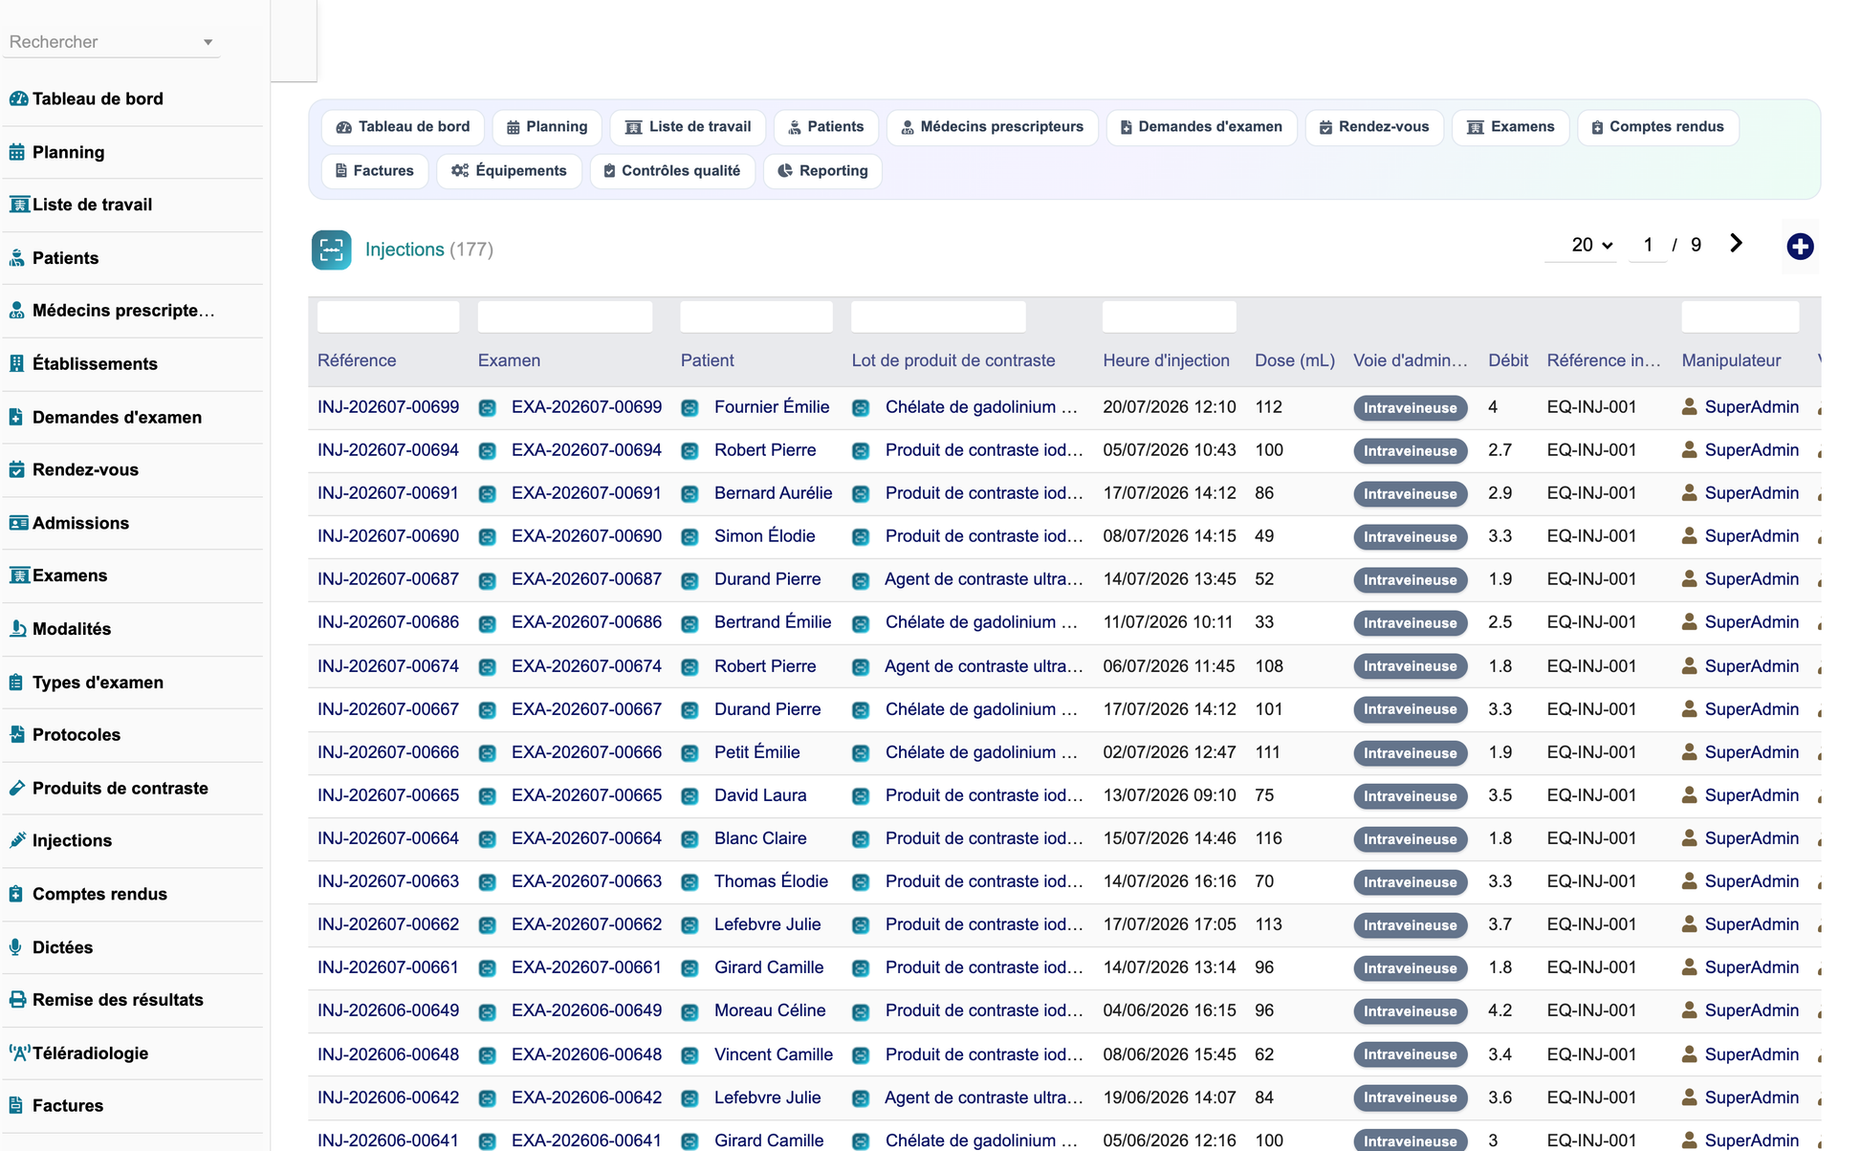Click the Examen filter field
Viewport: 1861px width, 1151px height.
565,317
